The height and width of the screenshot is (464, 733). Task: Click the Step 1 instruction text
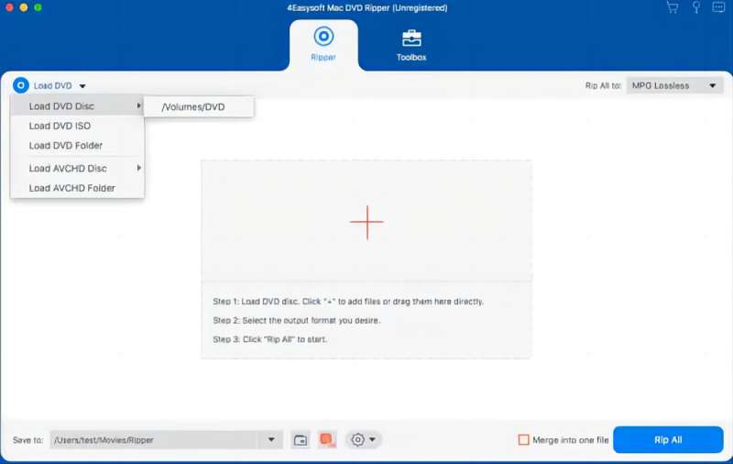[348, 302]
